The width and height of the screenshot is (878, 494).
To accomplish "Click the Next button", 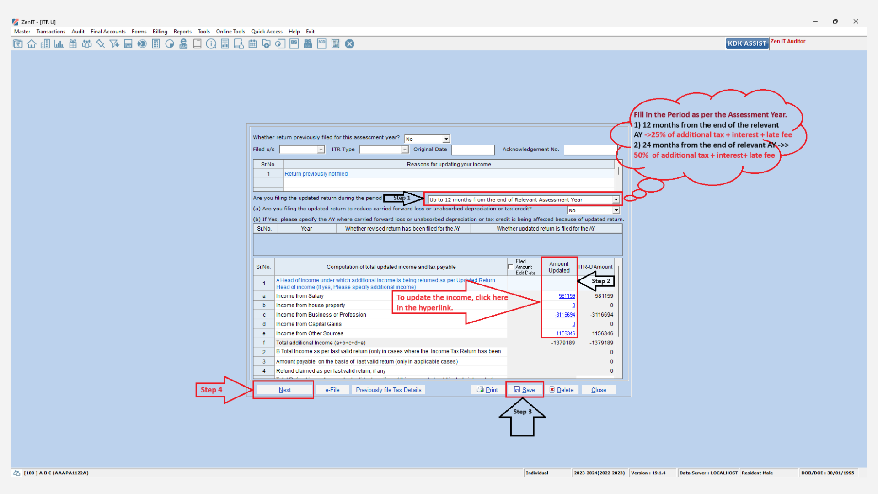I will (284, 390).
